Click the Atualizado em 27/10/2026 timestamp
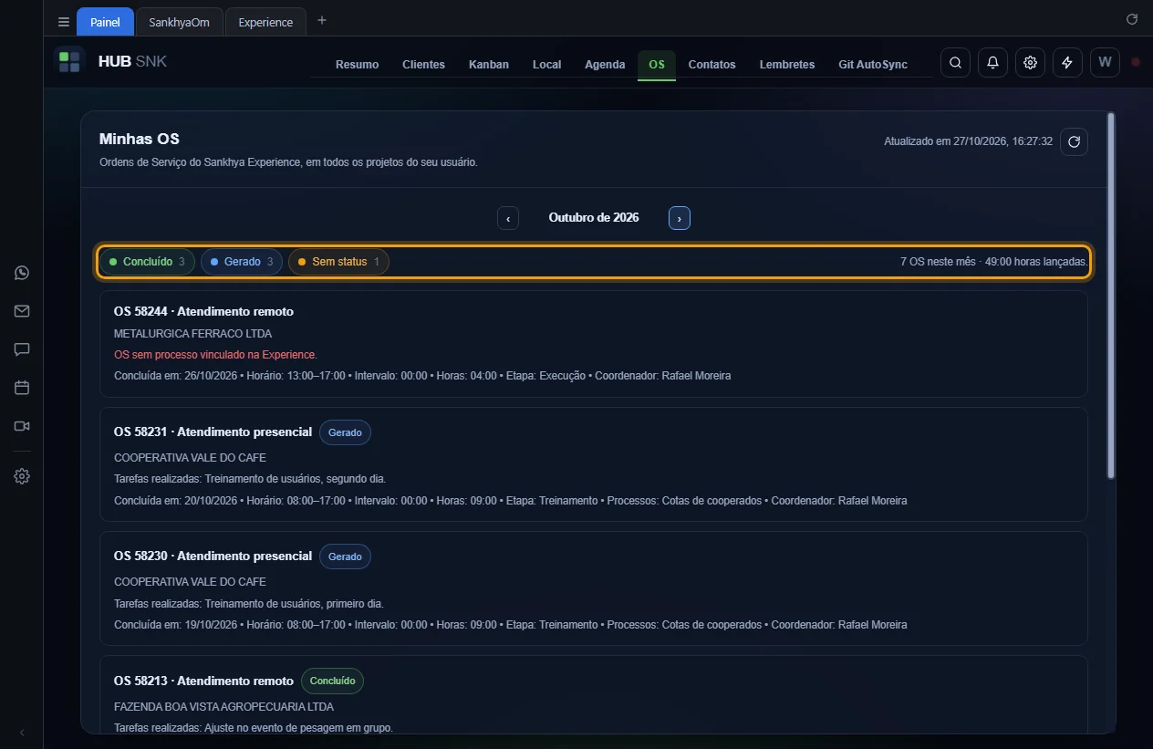This screenshot has height=749, width=1153. coord(968,141)
